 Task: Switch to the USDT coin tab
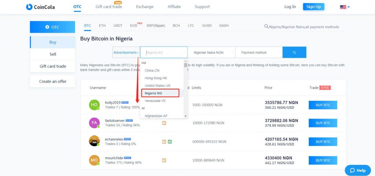coord(118,26)
